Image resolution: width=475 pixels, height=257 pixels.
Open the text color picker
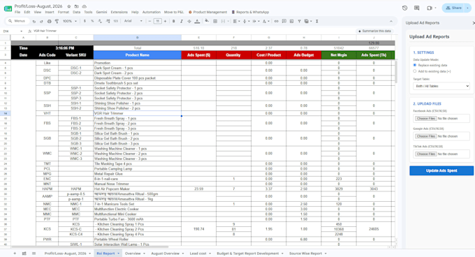(x=197, y=21)
